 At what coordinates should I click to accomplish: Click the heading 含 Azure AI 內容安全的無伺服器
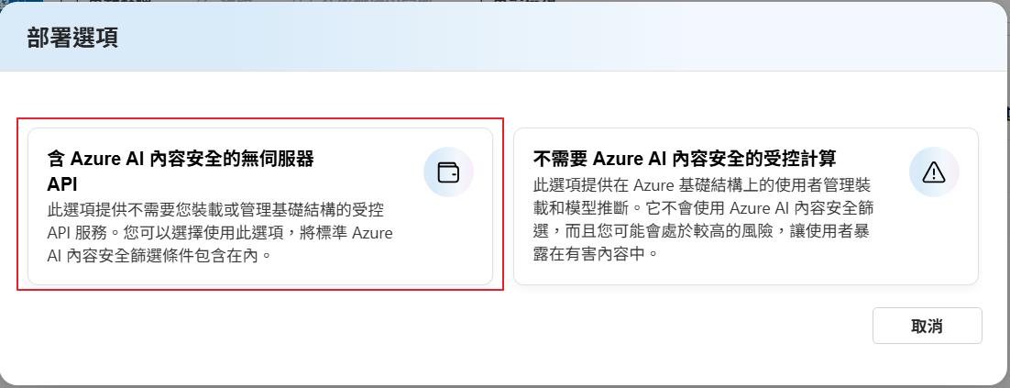coord(181,159)
